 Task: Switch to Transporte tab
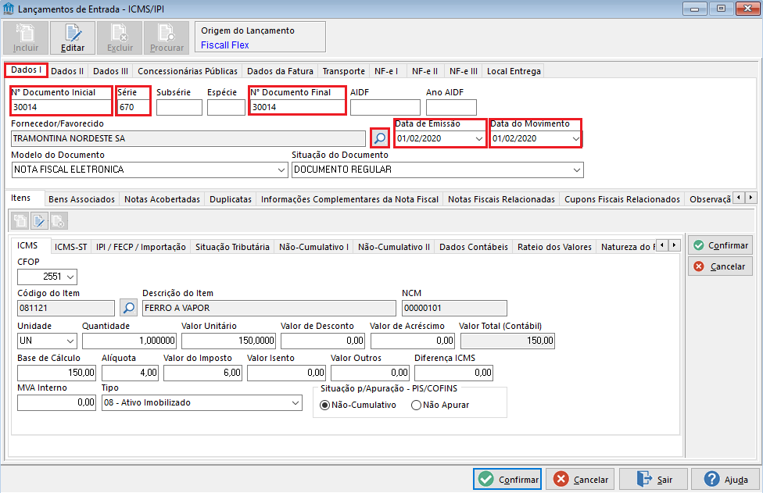coord(343,71)
